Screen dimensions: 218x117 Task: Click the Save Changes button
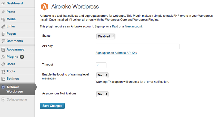(x=52, y=106)
